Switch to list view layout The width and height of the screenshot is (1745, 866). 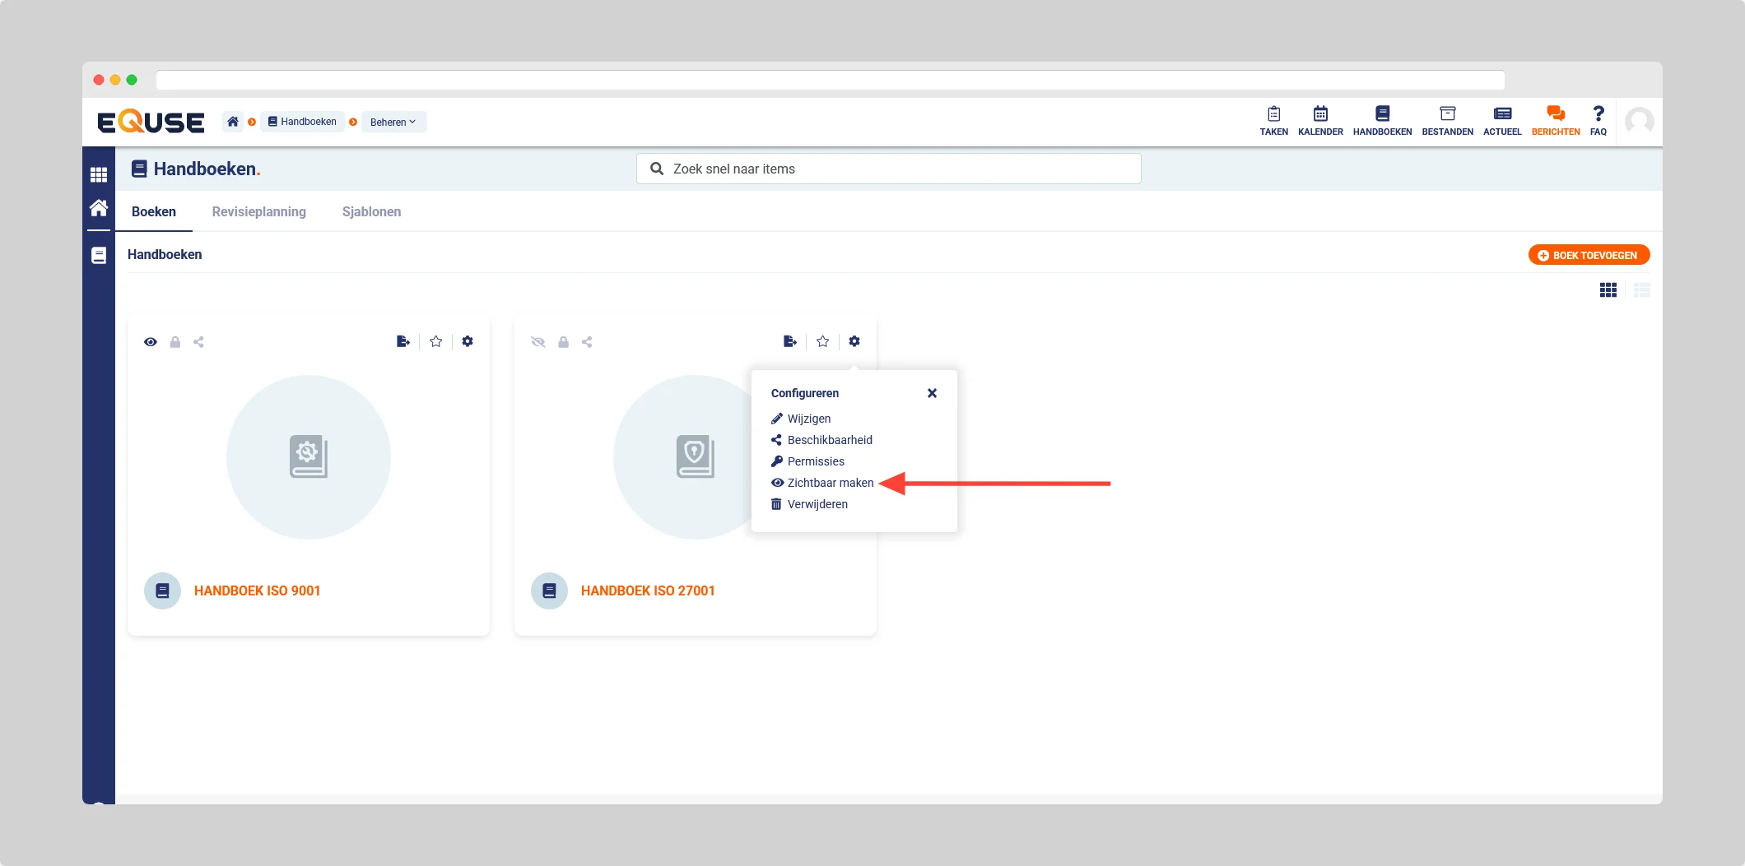pos(1641,290)
